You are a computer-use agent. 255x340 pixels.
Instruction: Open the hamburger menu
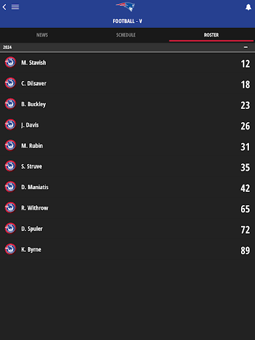click(x=15, y=7)
